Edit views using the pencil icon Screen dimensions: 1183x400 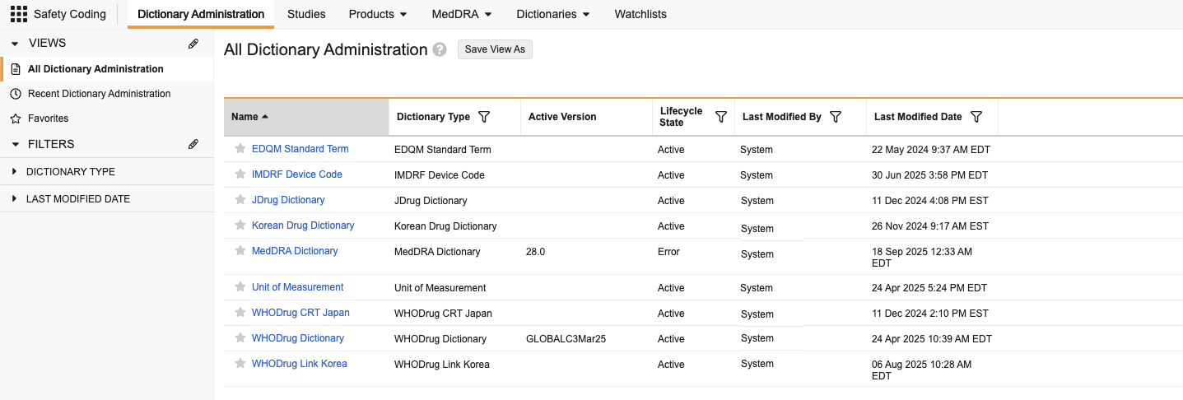(193, 44)
